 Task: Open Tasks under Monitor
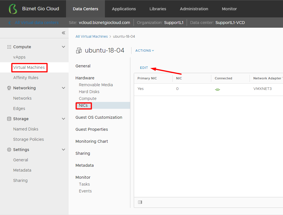[x=84, y=184]
